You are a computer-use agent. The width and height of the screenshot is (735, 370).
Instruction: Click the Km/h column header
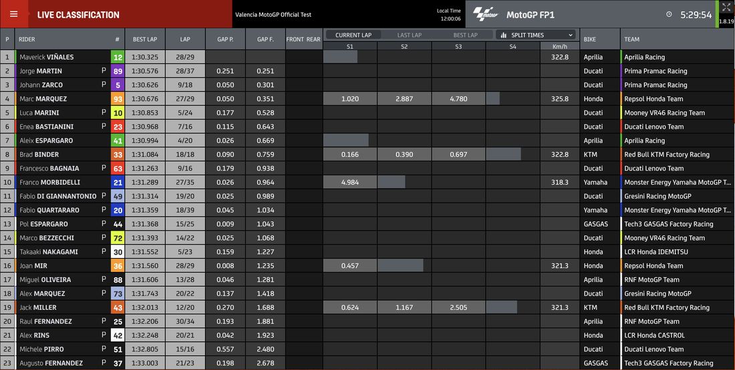[x=560, y=47]
